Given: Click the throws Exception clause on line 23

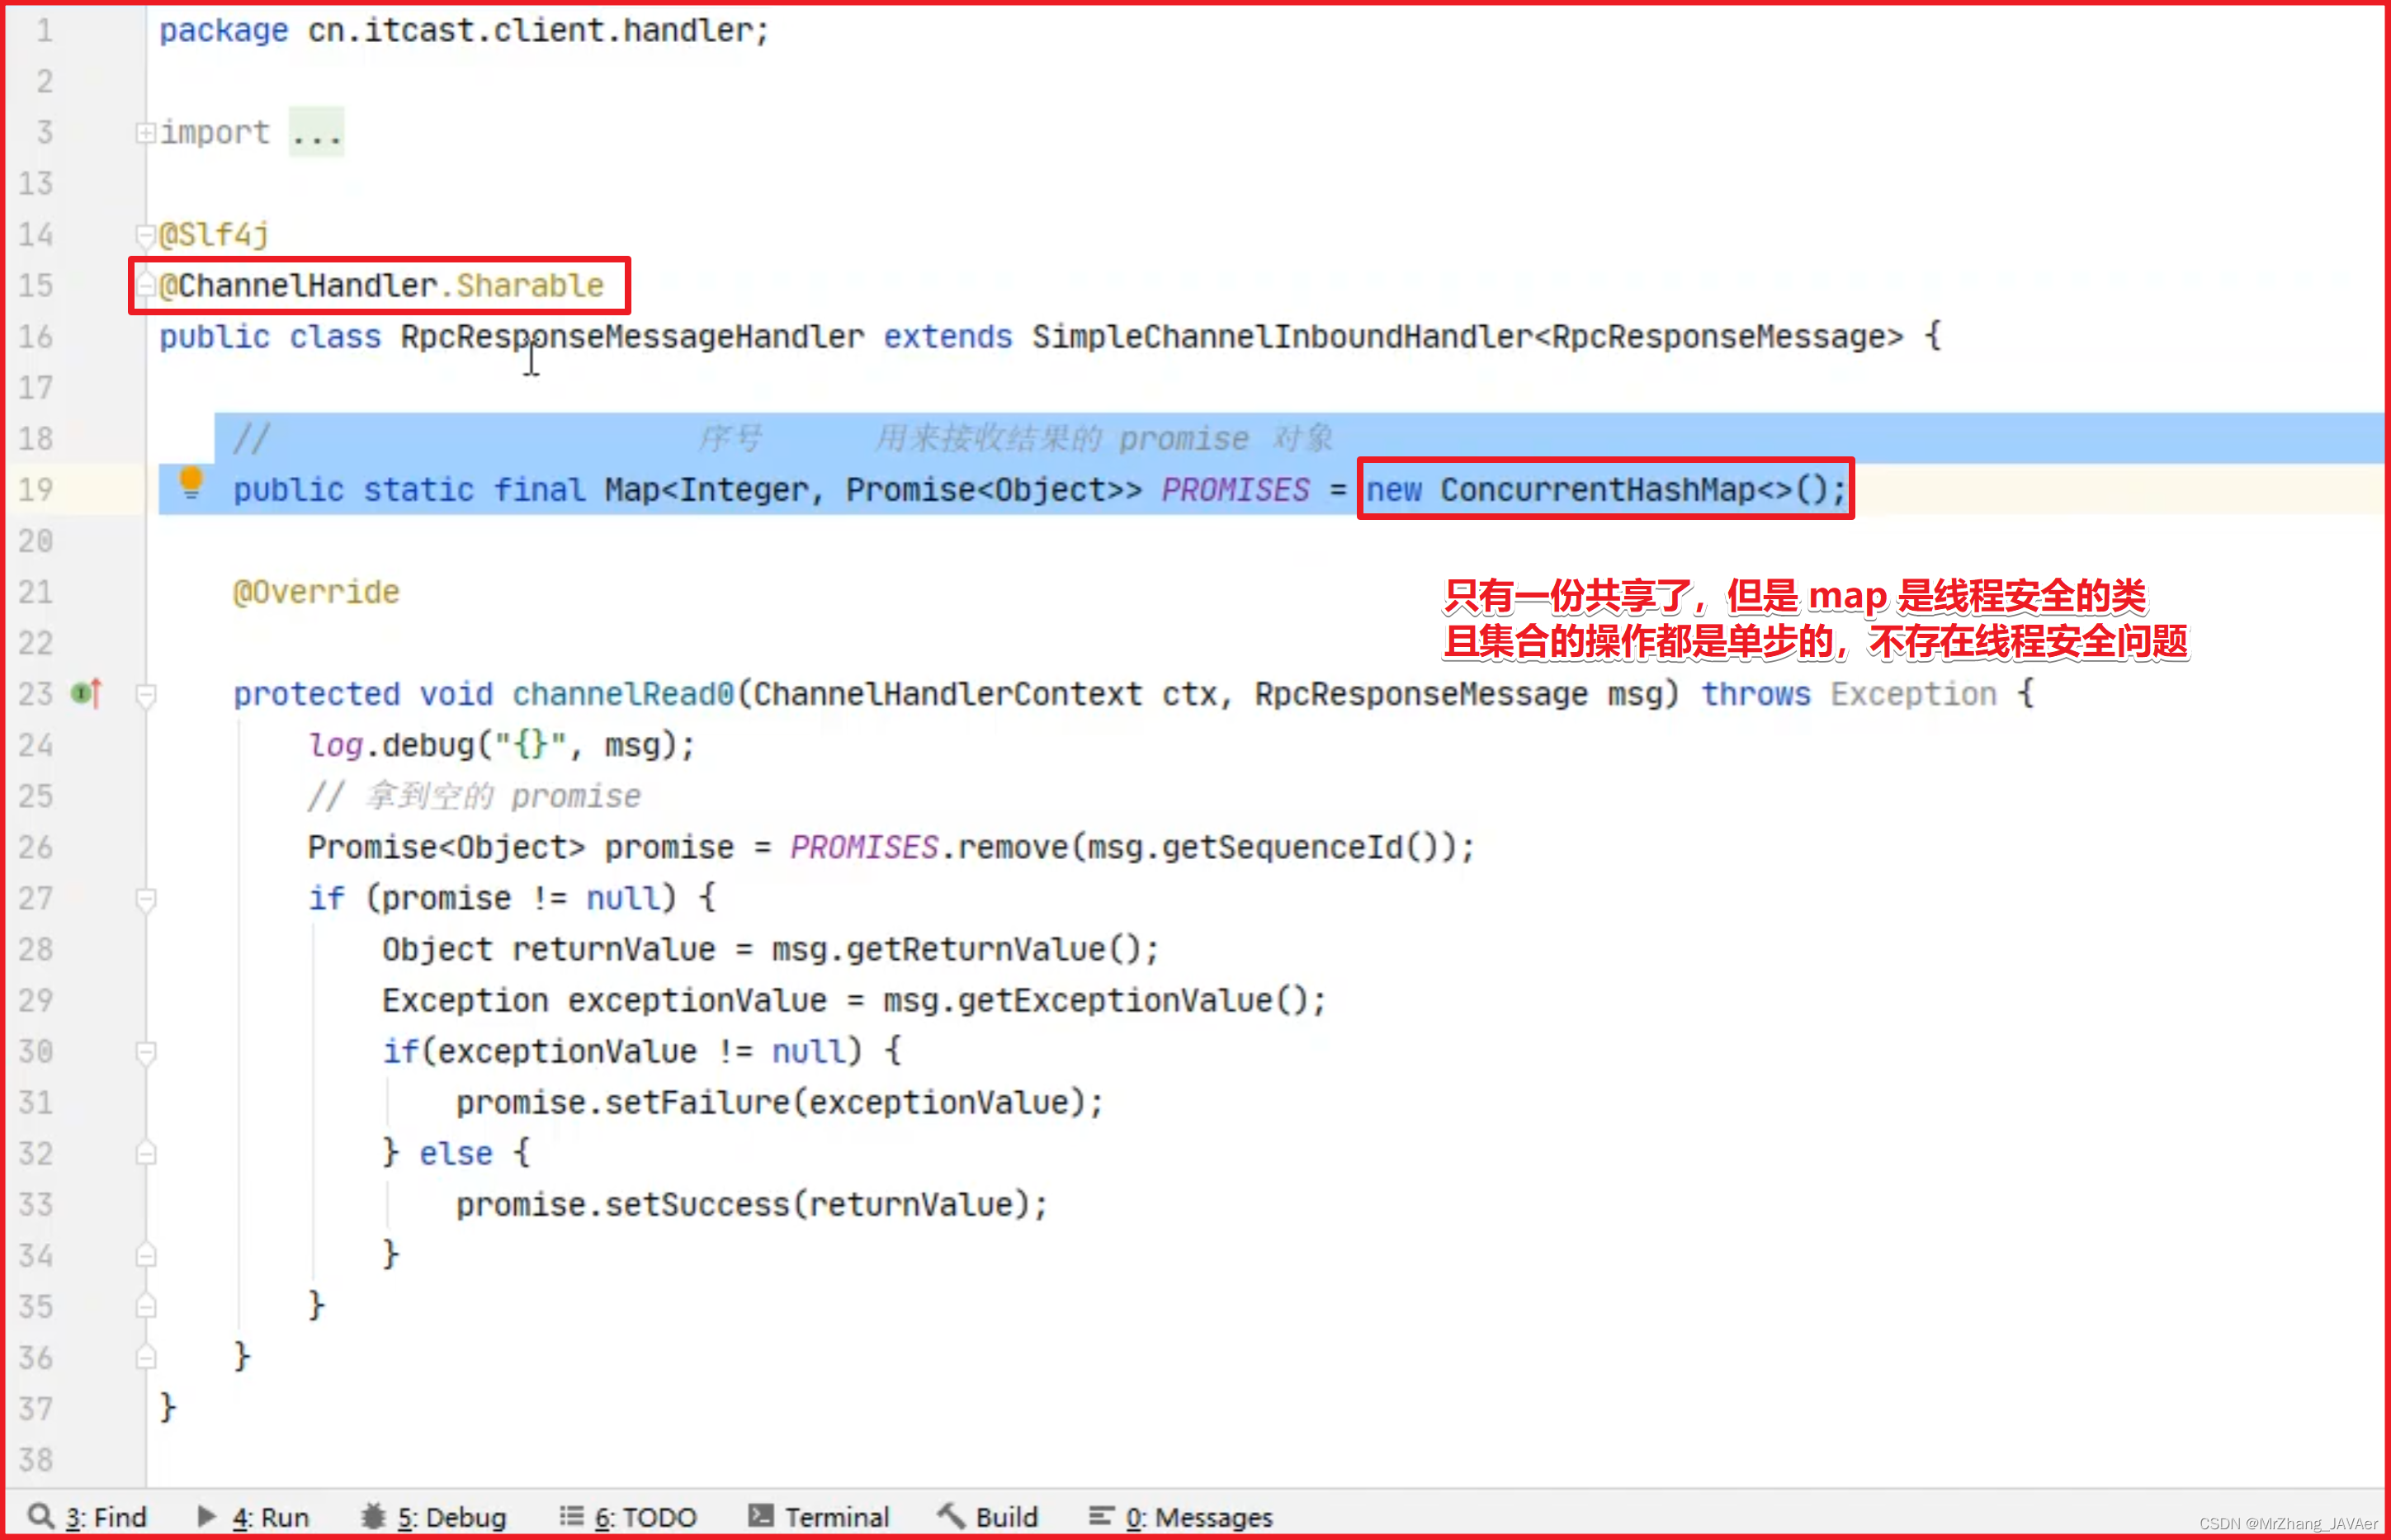Looking at the screenshot, I should [x=1849, y=694].
